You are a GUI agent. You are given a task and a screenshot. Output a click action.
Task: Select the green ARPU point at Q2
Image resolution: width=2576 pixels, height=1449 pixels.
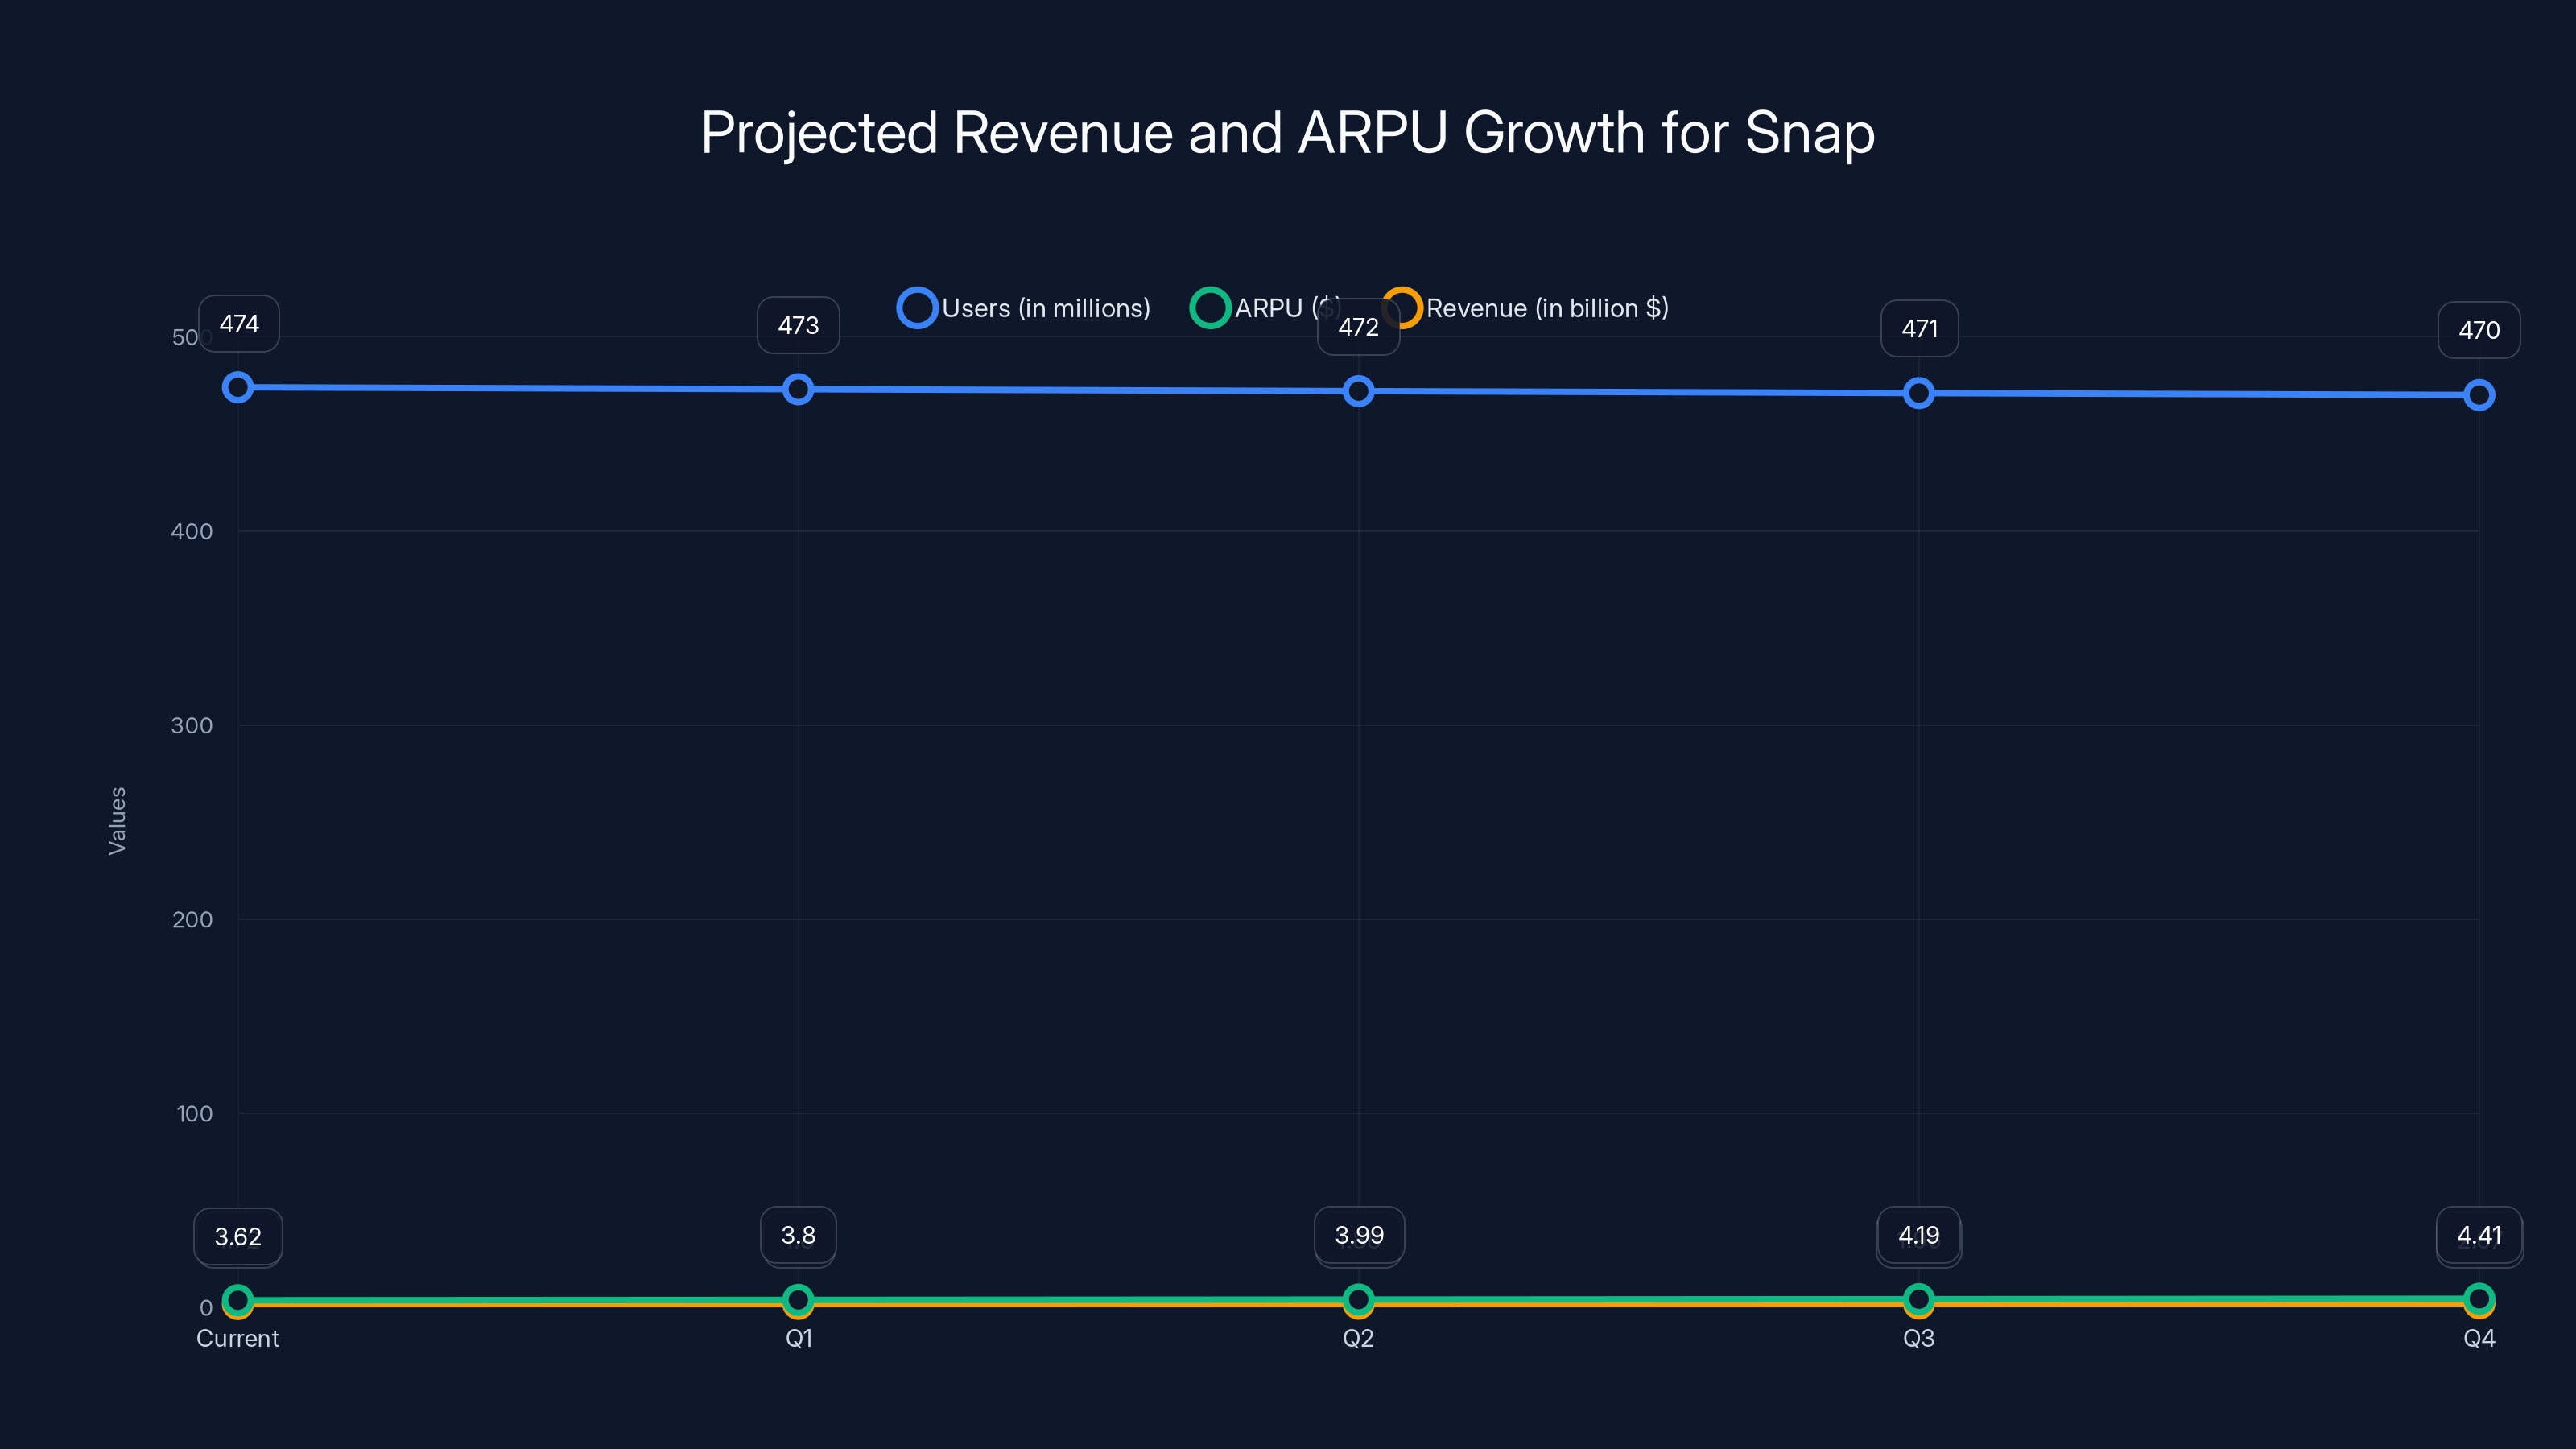[1358, 1299]
